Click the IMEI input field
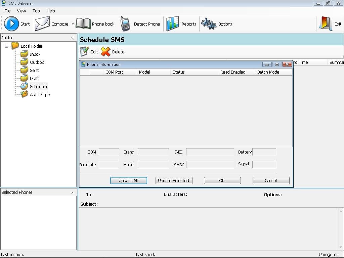This screenshot has height=258, width=344. pyautogui.click(x=210, y=152)
